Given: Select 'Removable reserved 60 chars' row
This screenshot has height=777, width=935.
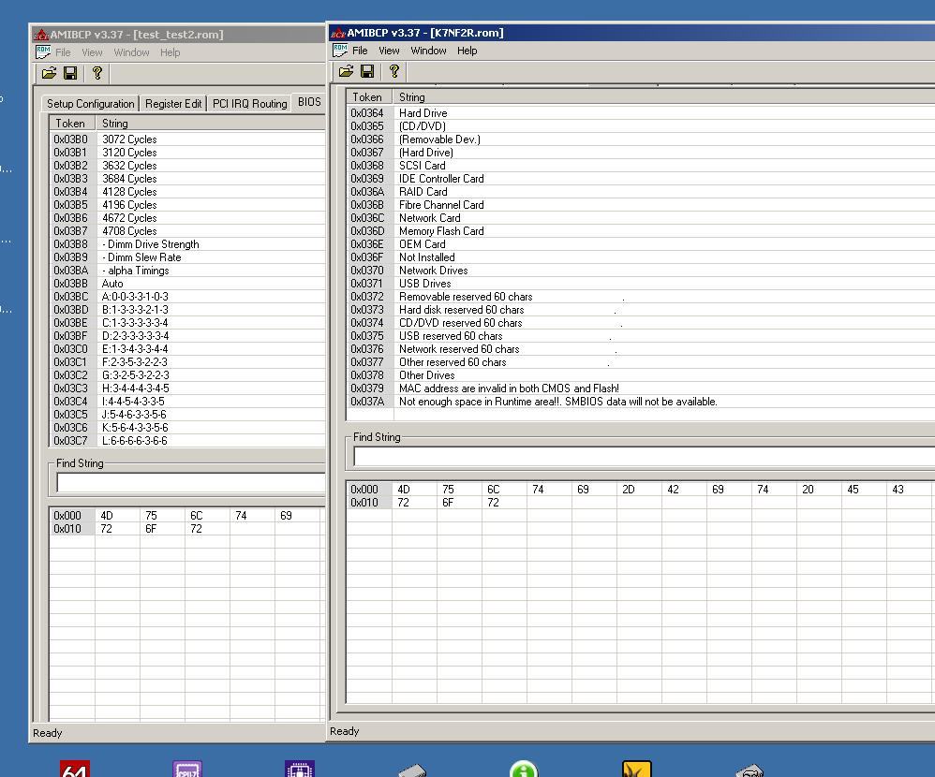Looking at the screenshot, I should (x=641, y=297).
